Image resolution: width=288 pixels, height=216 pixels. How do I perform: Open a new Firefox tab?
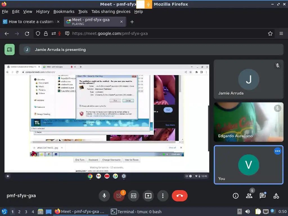coord(132,22)
